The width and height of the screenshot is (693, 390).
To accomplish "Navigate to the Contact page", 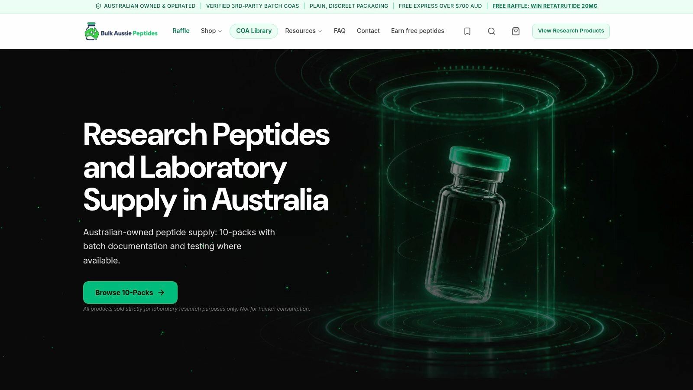I will [368, 31].
